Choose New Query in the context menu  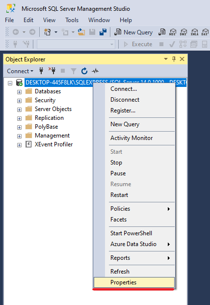coord(134,124)
